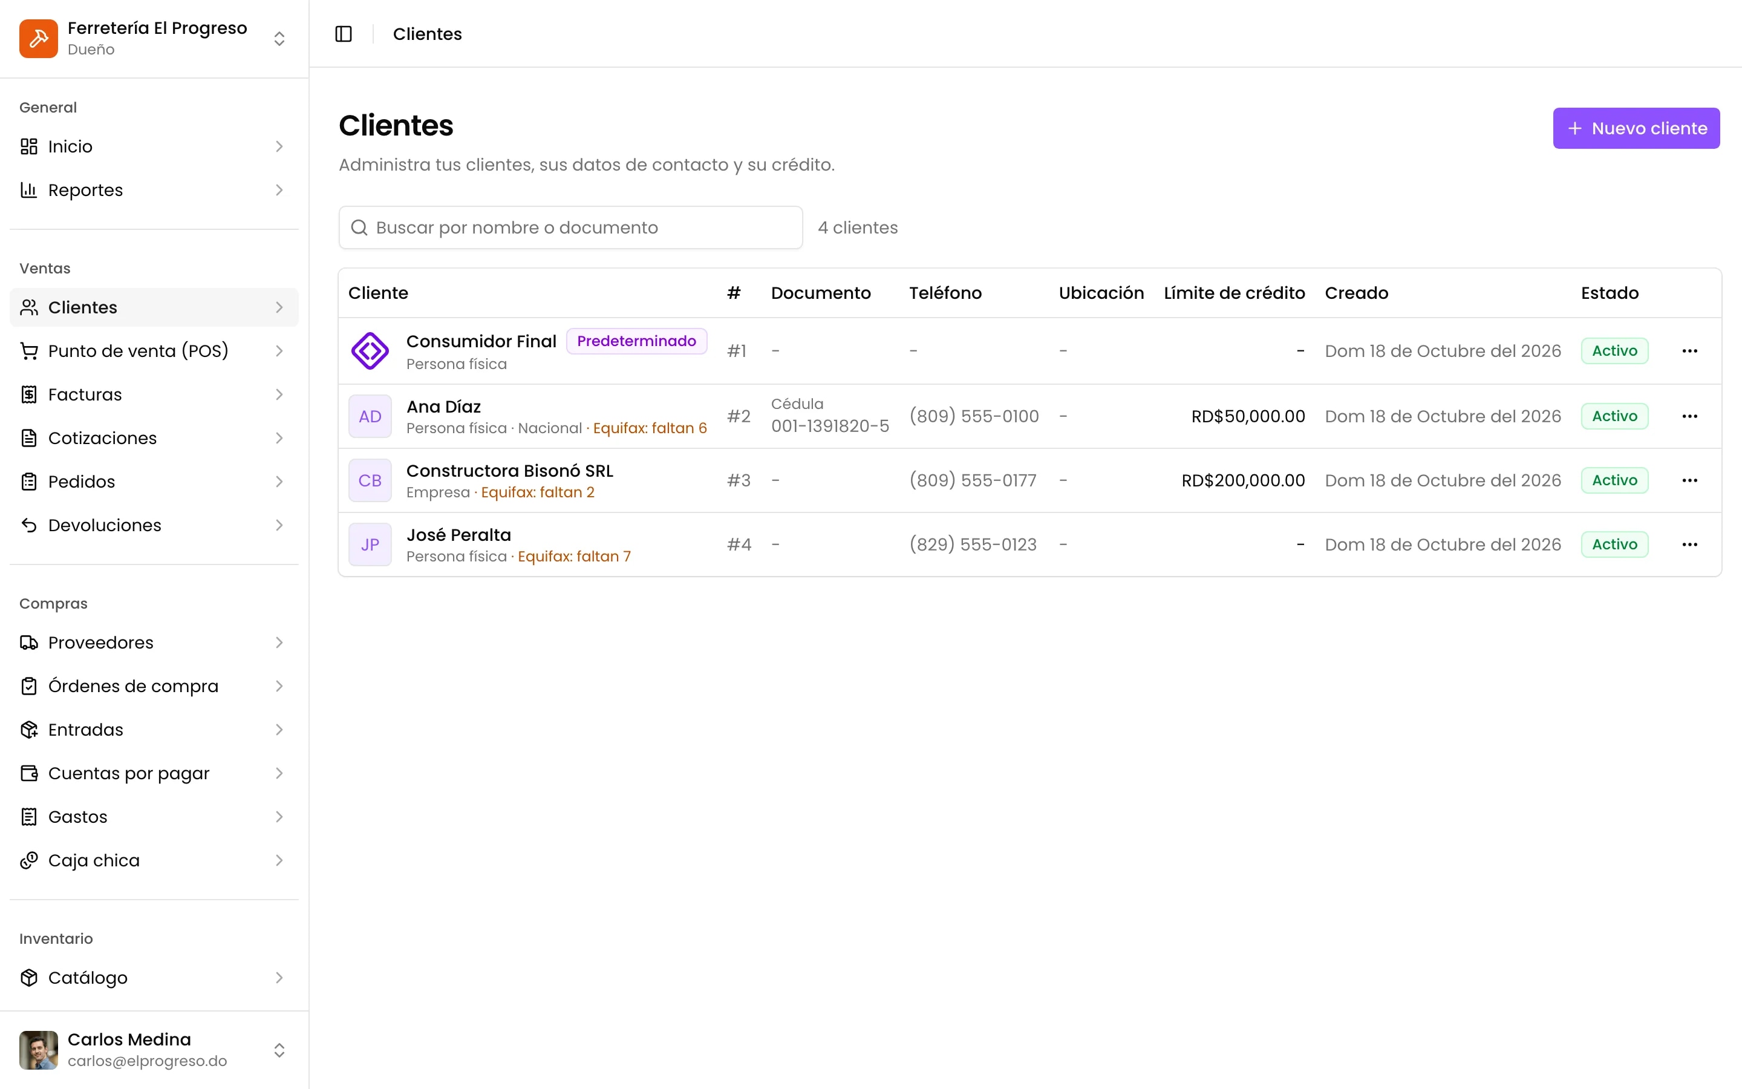The image size is (1742, 1089).
Task: Open Clientes in the sidebar
Action: (x=154, y=307)
